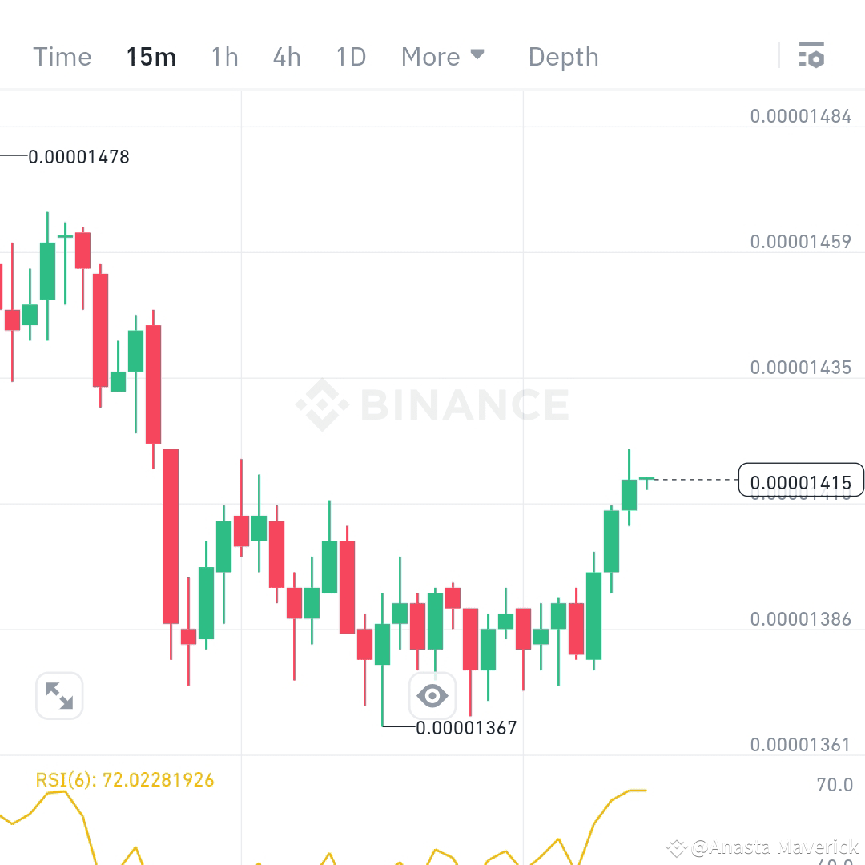Click the indicator settings icon beside Depth

(x=812, y=56)
